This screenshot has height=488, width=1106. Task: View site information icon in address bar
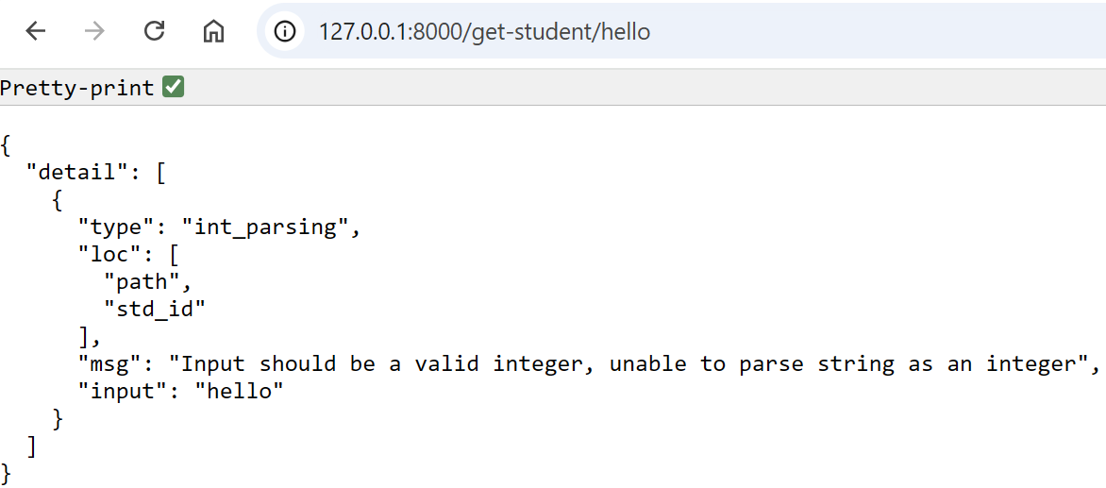(285, 31)
